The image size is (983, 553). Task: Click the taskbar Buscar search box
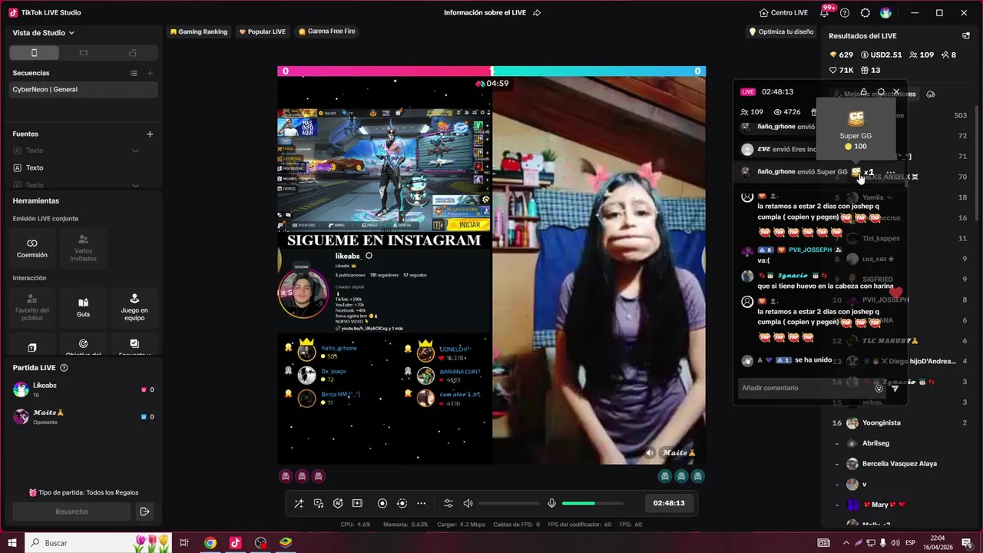pyautogui.click(x=99, y=543)
